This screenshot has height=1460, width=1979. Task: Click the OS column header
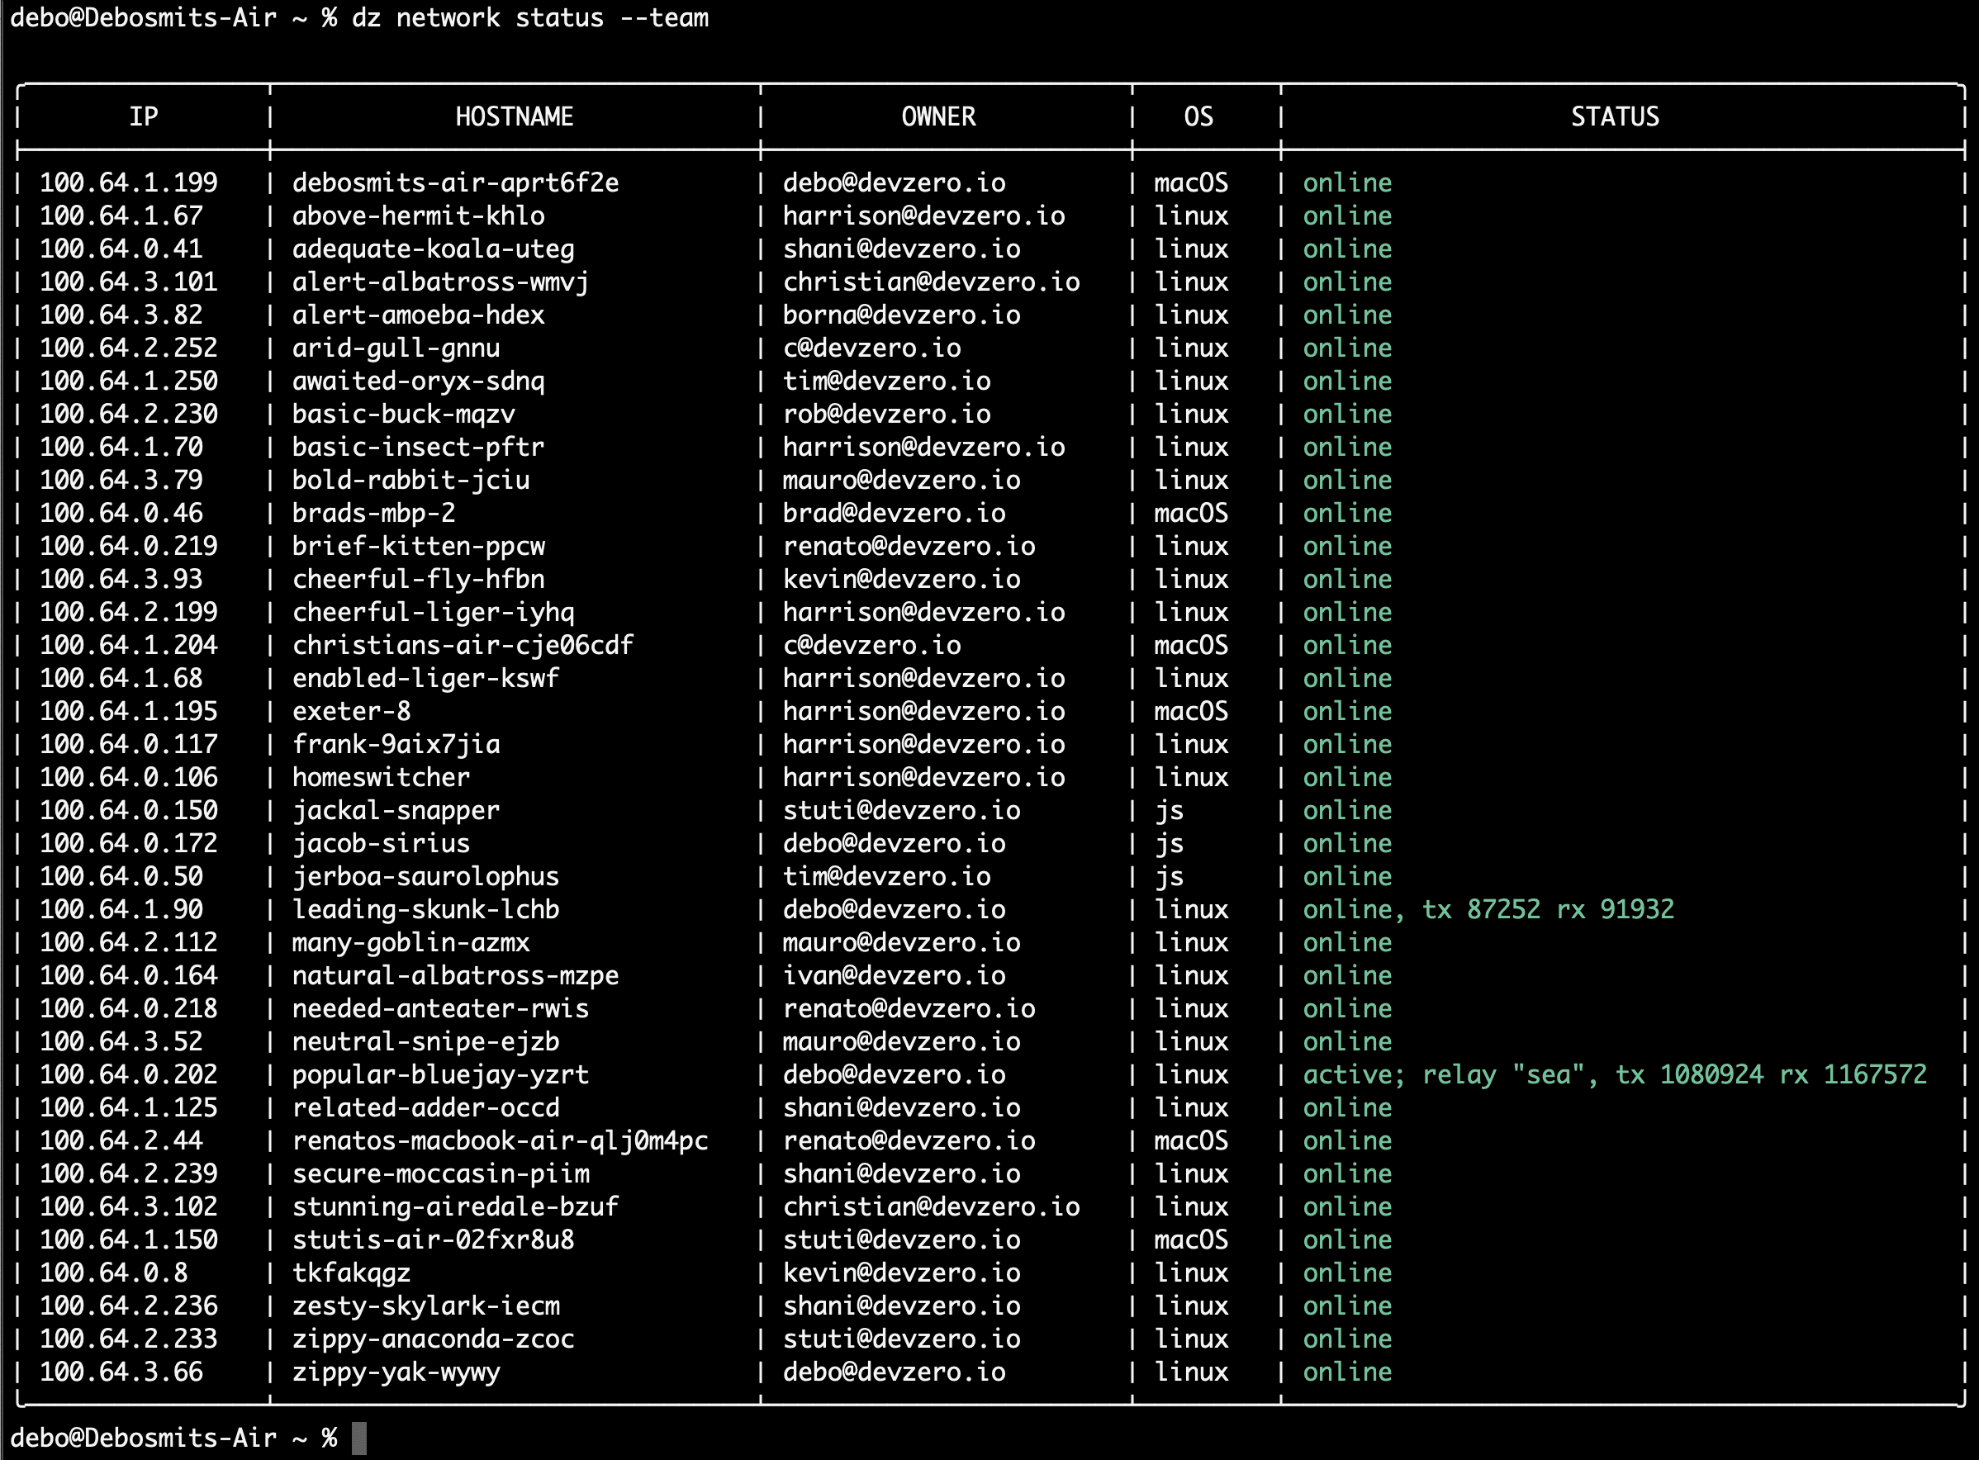coord(1198,116)
